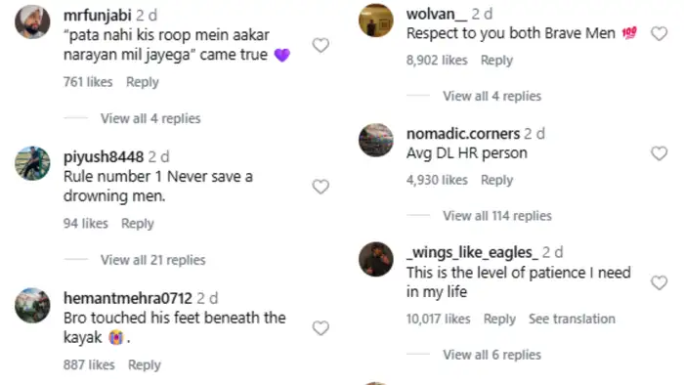The height and width of the screenshot is (385, 684).
Task: View the 10,017 likes list
Action: [438, 319]
